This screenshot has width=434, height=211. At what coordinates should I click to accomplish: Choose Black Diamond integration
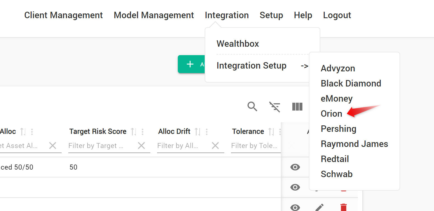[x=351, y=83]
